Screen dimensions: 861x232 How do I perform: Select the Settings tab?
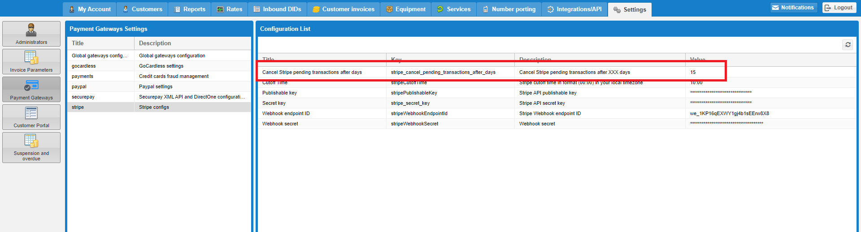pyautogui.click(x=630, y=9)
